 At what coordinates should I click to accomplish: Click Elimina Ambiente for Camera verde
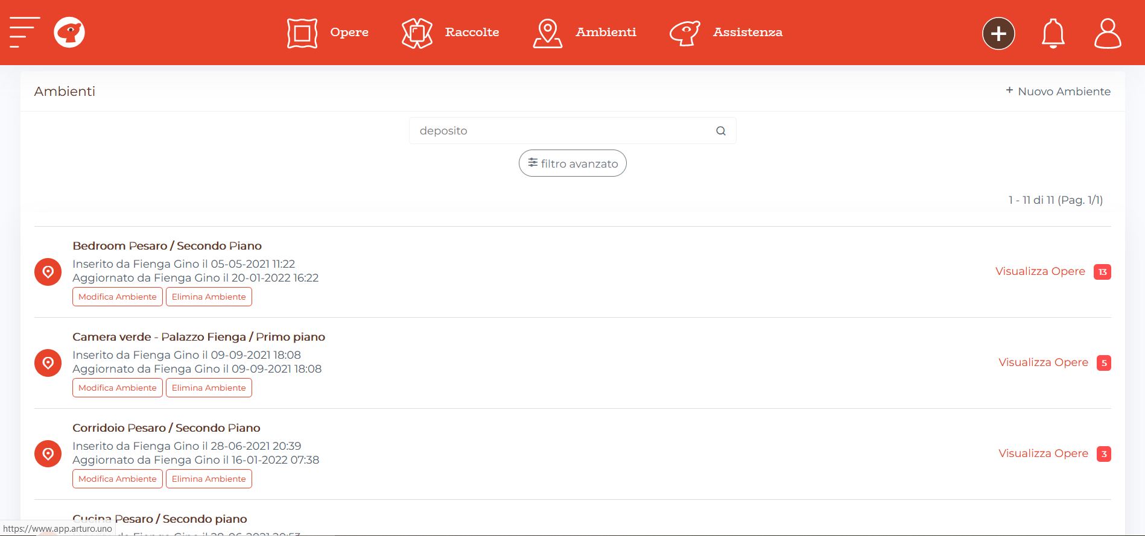tap(209, 388)
